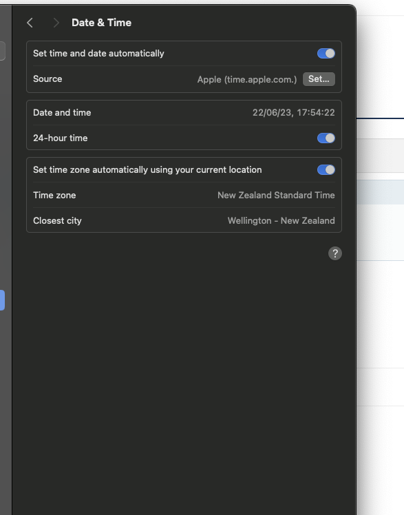This screenshot has width=404, height=515.
Task: Click the 24-hour time label
Action: click(61, 138)
